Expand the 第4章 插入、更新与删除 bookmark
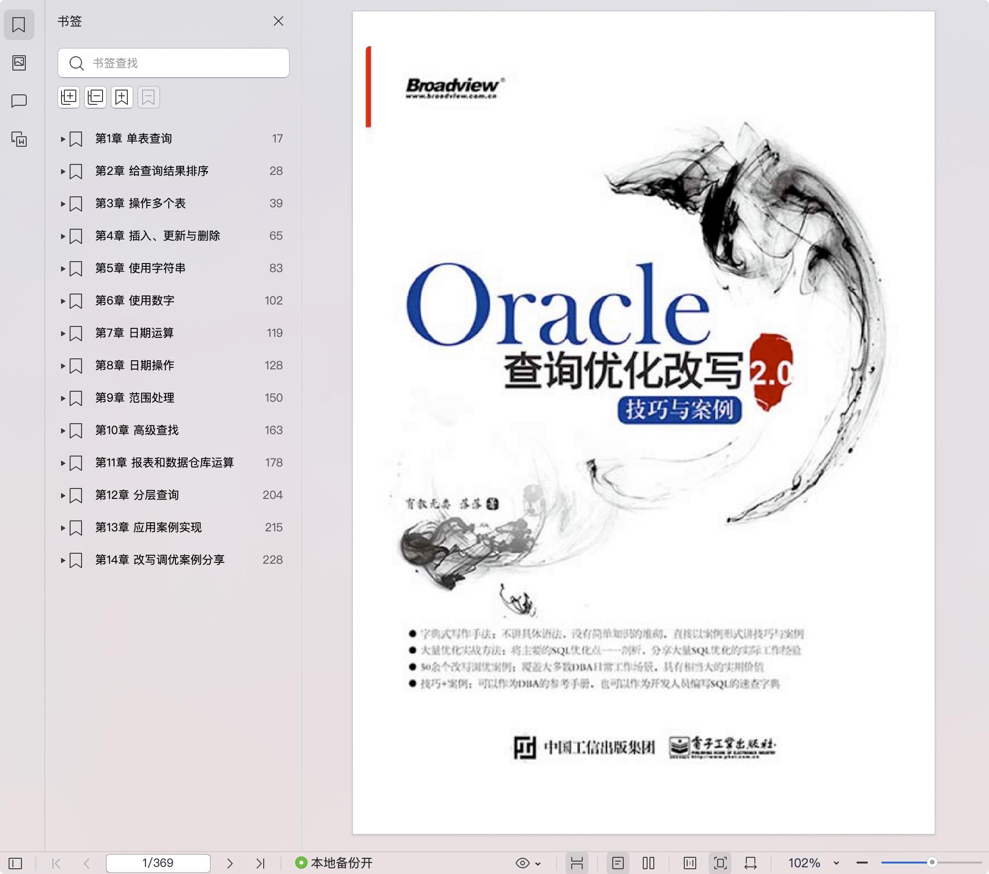989x874 pixels. 62,236
